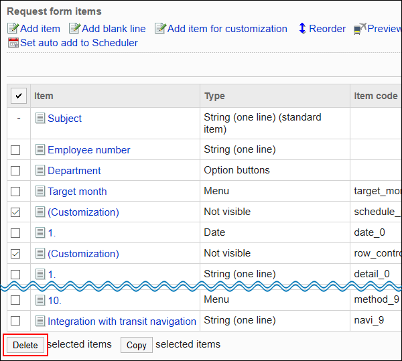Open the (Customization) link in row_contro row

[x=83, y=254]
